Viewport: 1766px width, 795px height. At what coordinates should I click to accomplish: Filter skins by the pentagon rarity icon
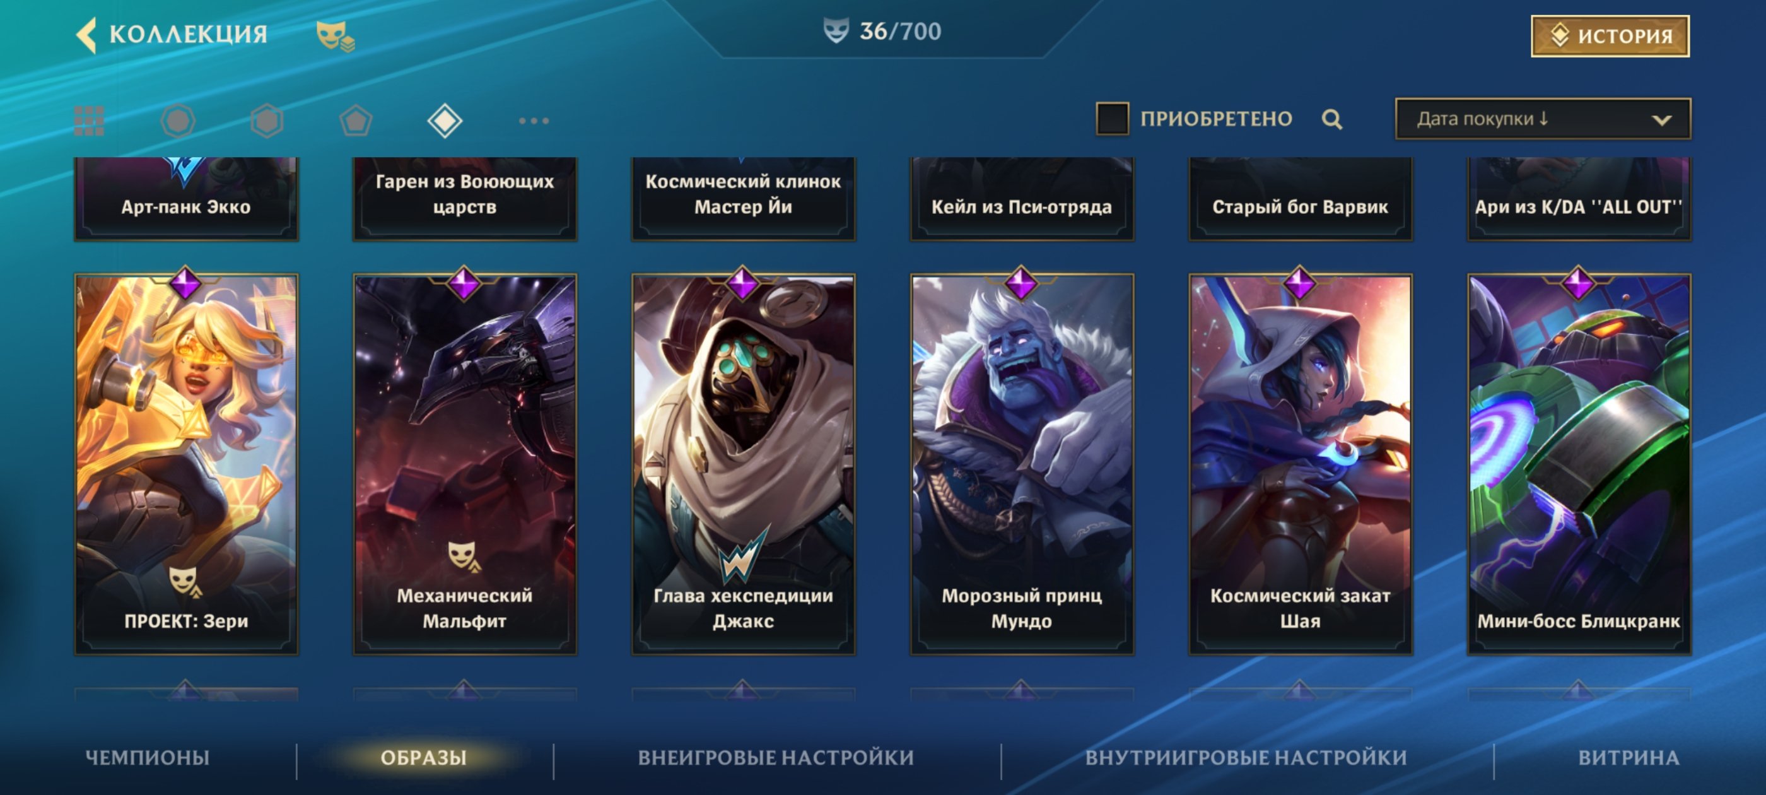click(356, 121)
